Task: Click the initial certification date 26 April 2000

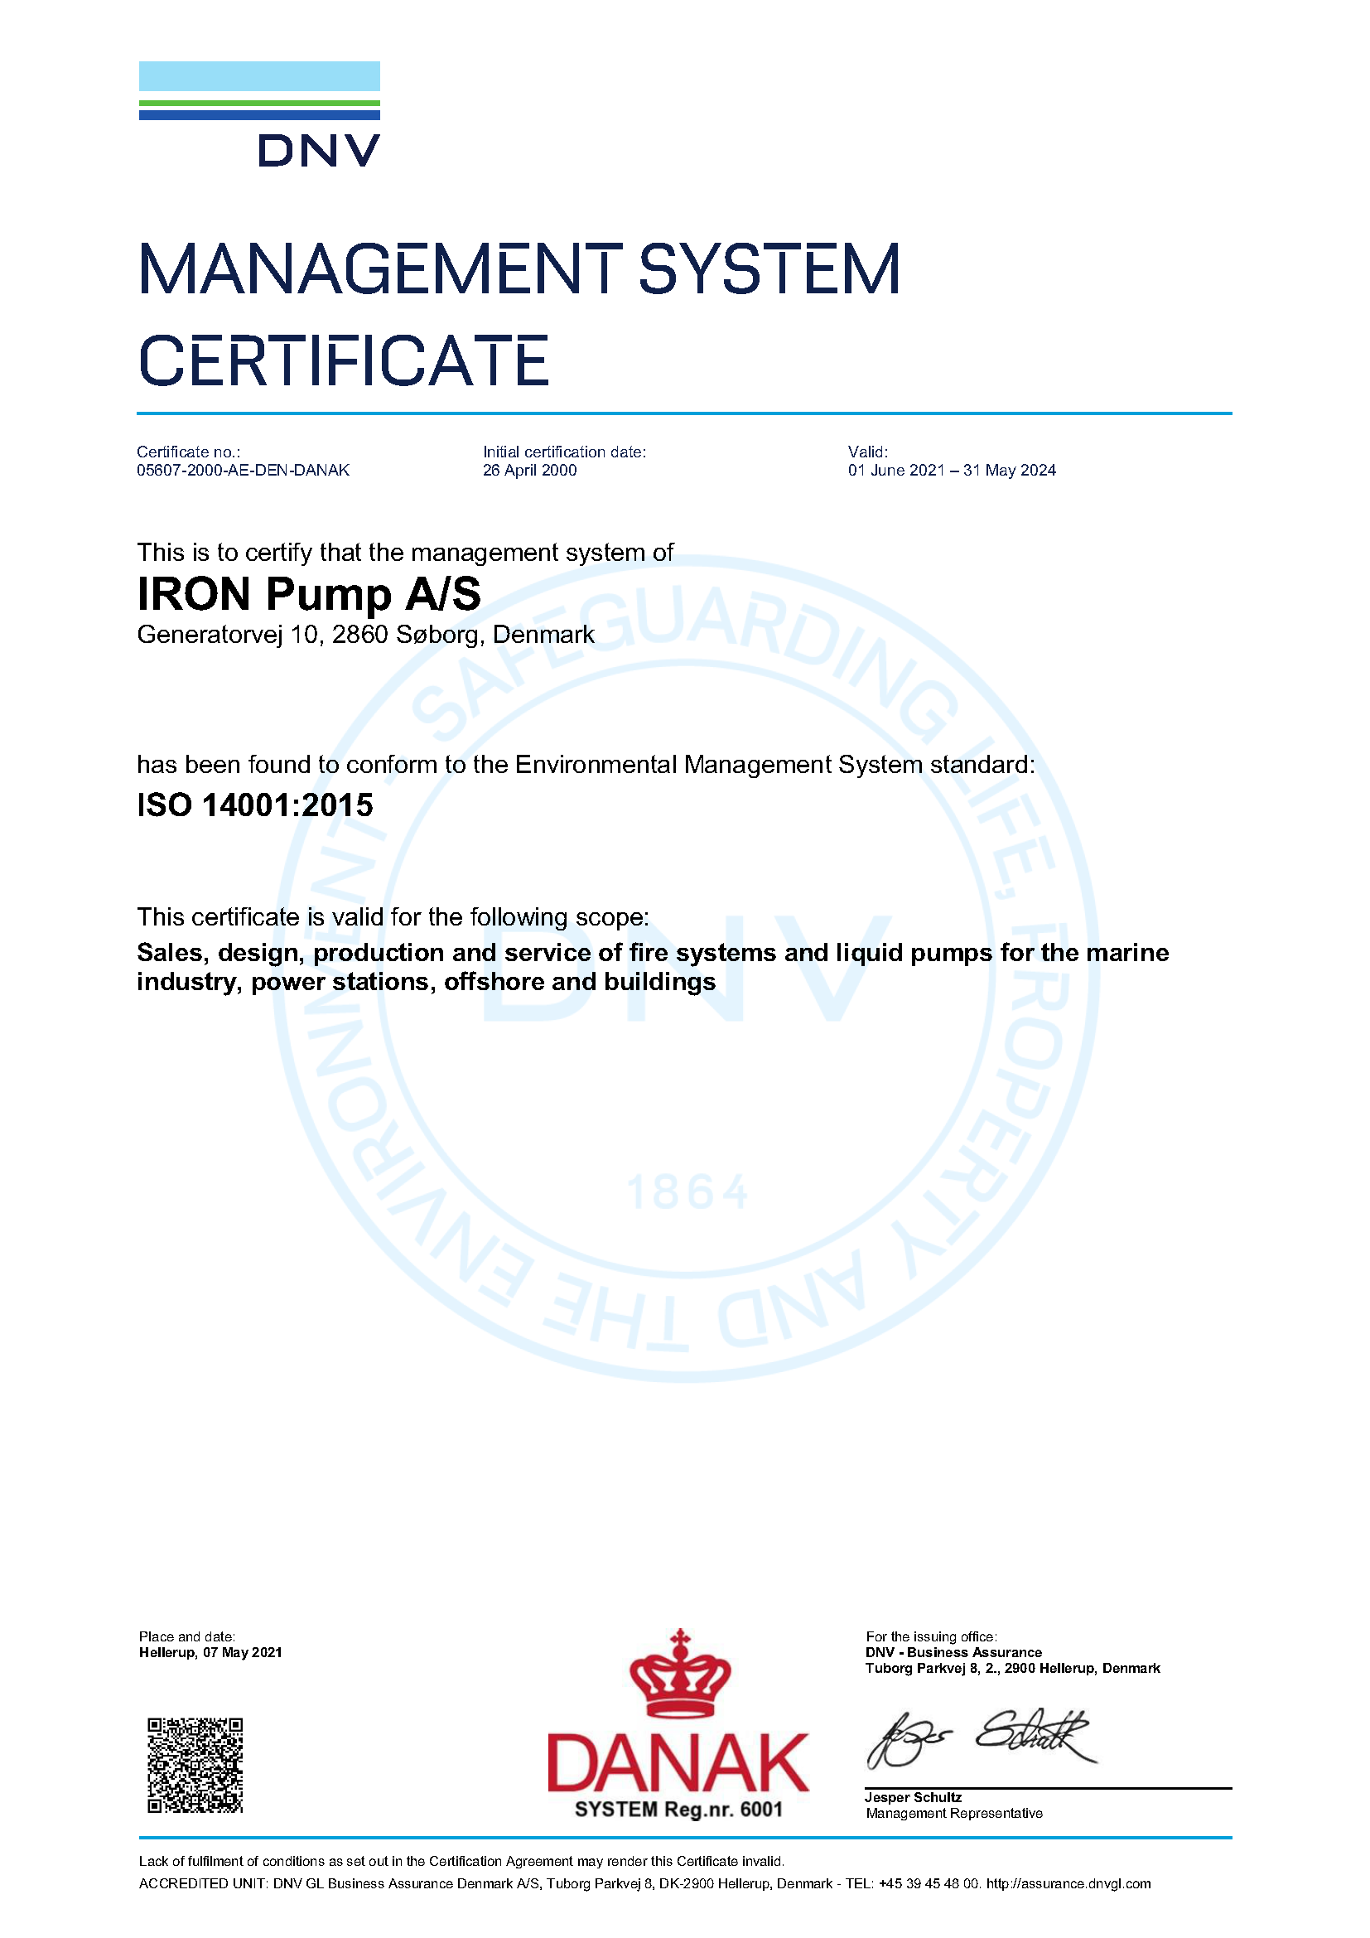Action: (530, 470)
